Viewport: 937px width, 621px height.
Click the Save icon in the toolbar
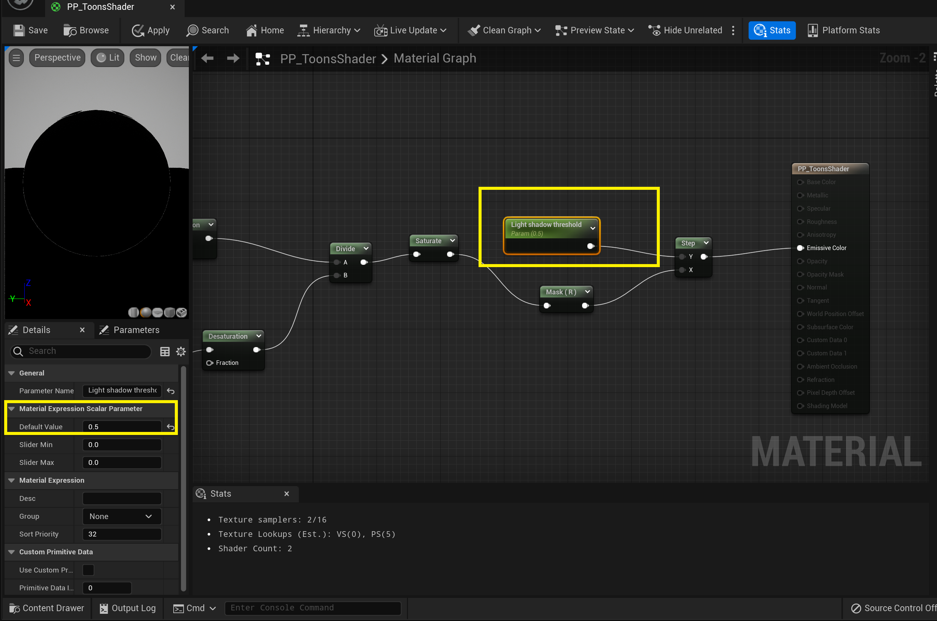coord(19,30)
